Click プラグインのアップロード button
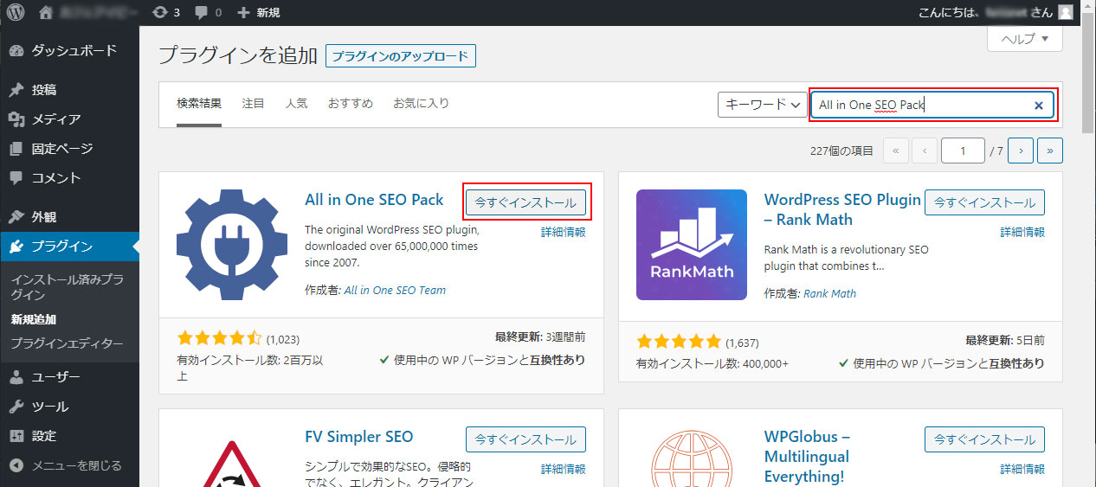 pos(401,56)
